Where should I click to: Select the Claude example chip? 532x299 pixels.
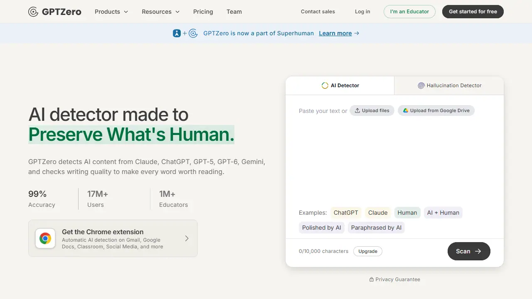tap(378, 213)
